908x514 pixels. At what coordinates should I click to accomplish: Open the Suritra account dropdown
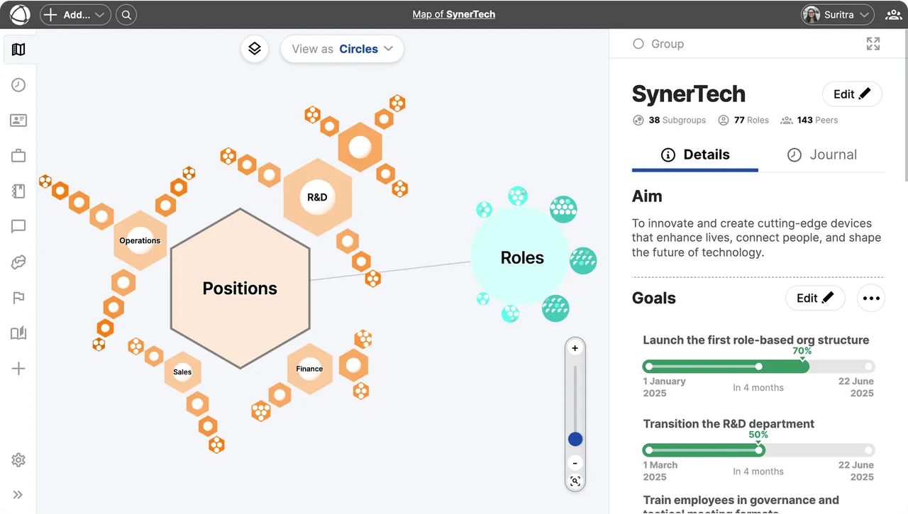click(837, 14)
